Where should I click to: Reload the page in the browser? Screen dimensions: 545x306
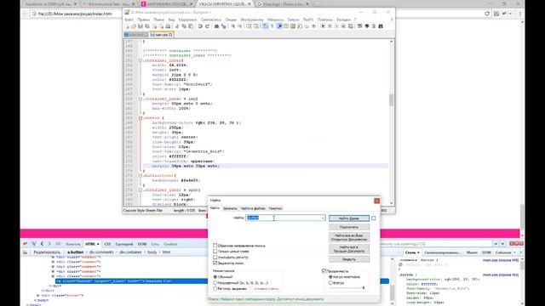pyautogui.click(x=487, y=14)
